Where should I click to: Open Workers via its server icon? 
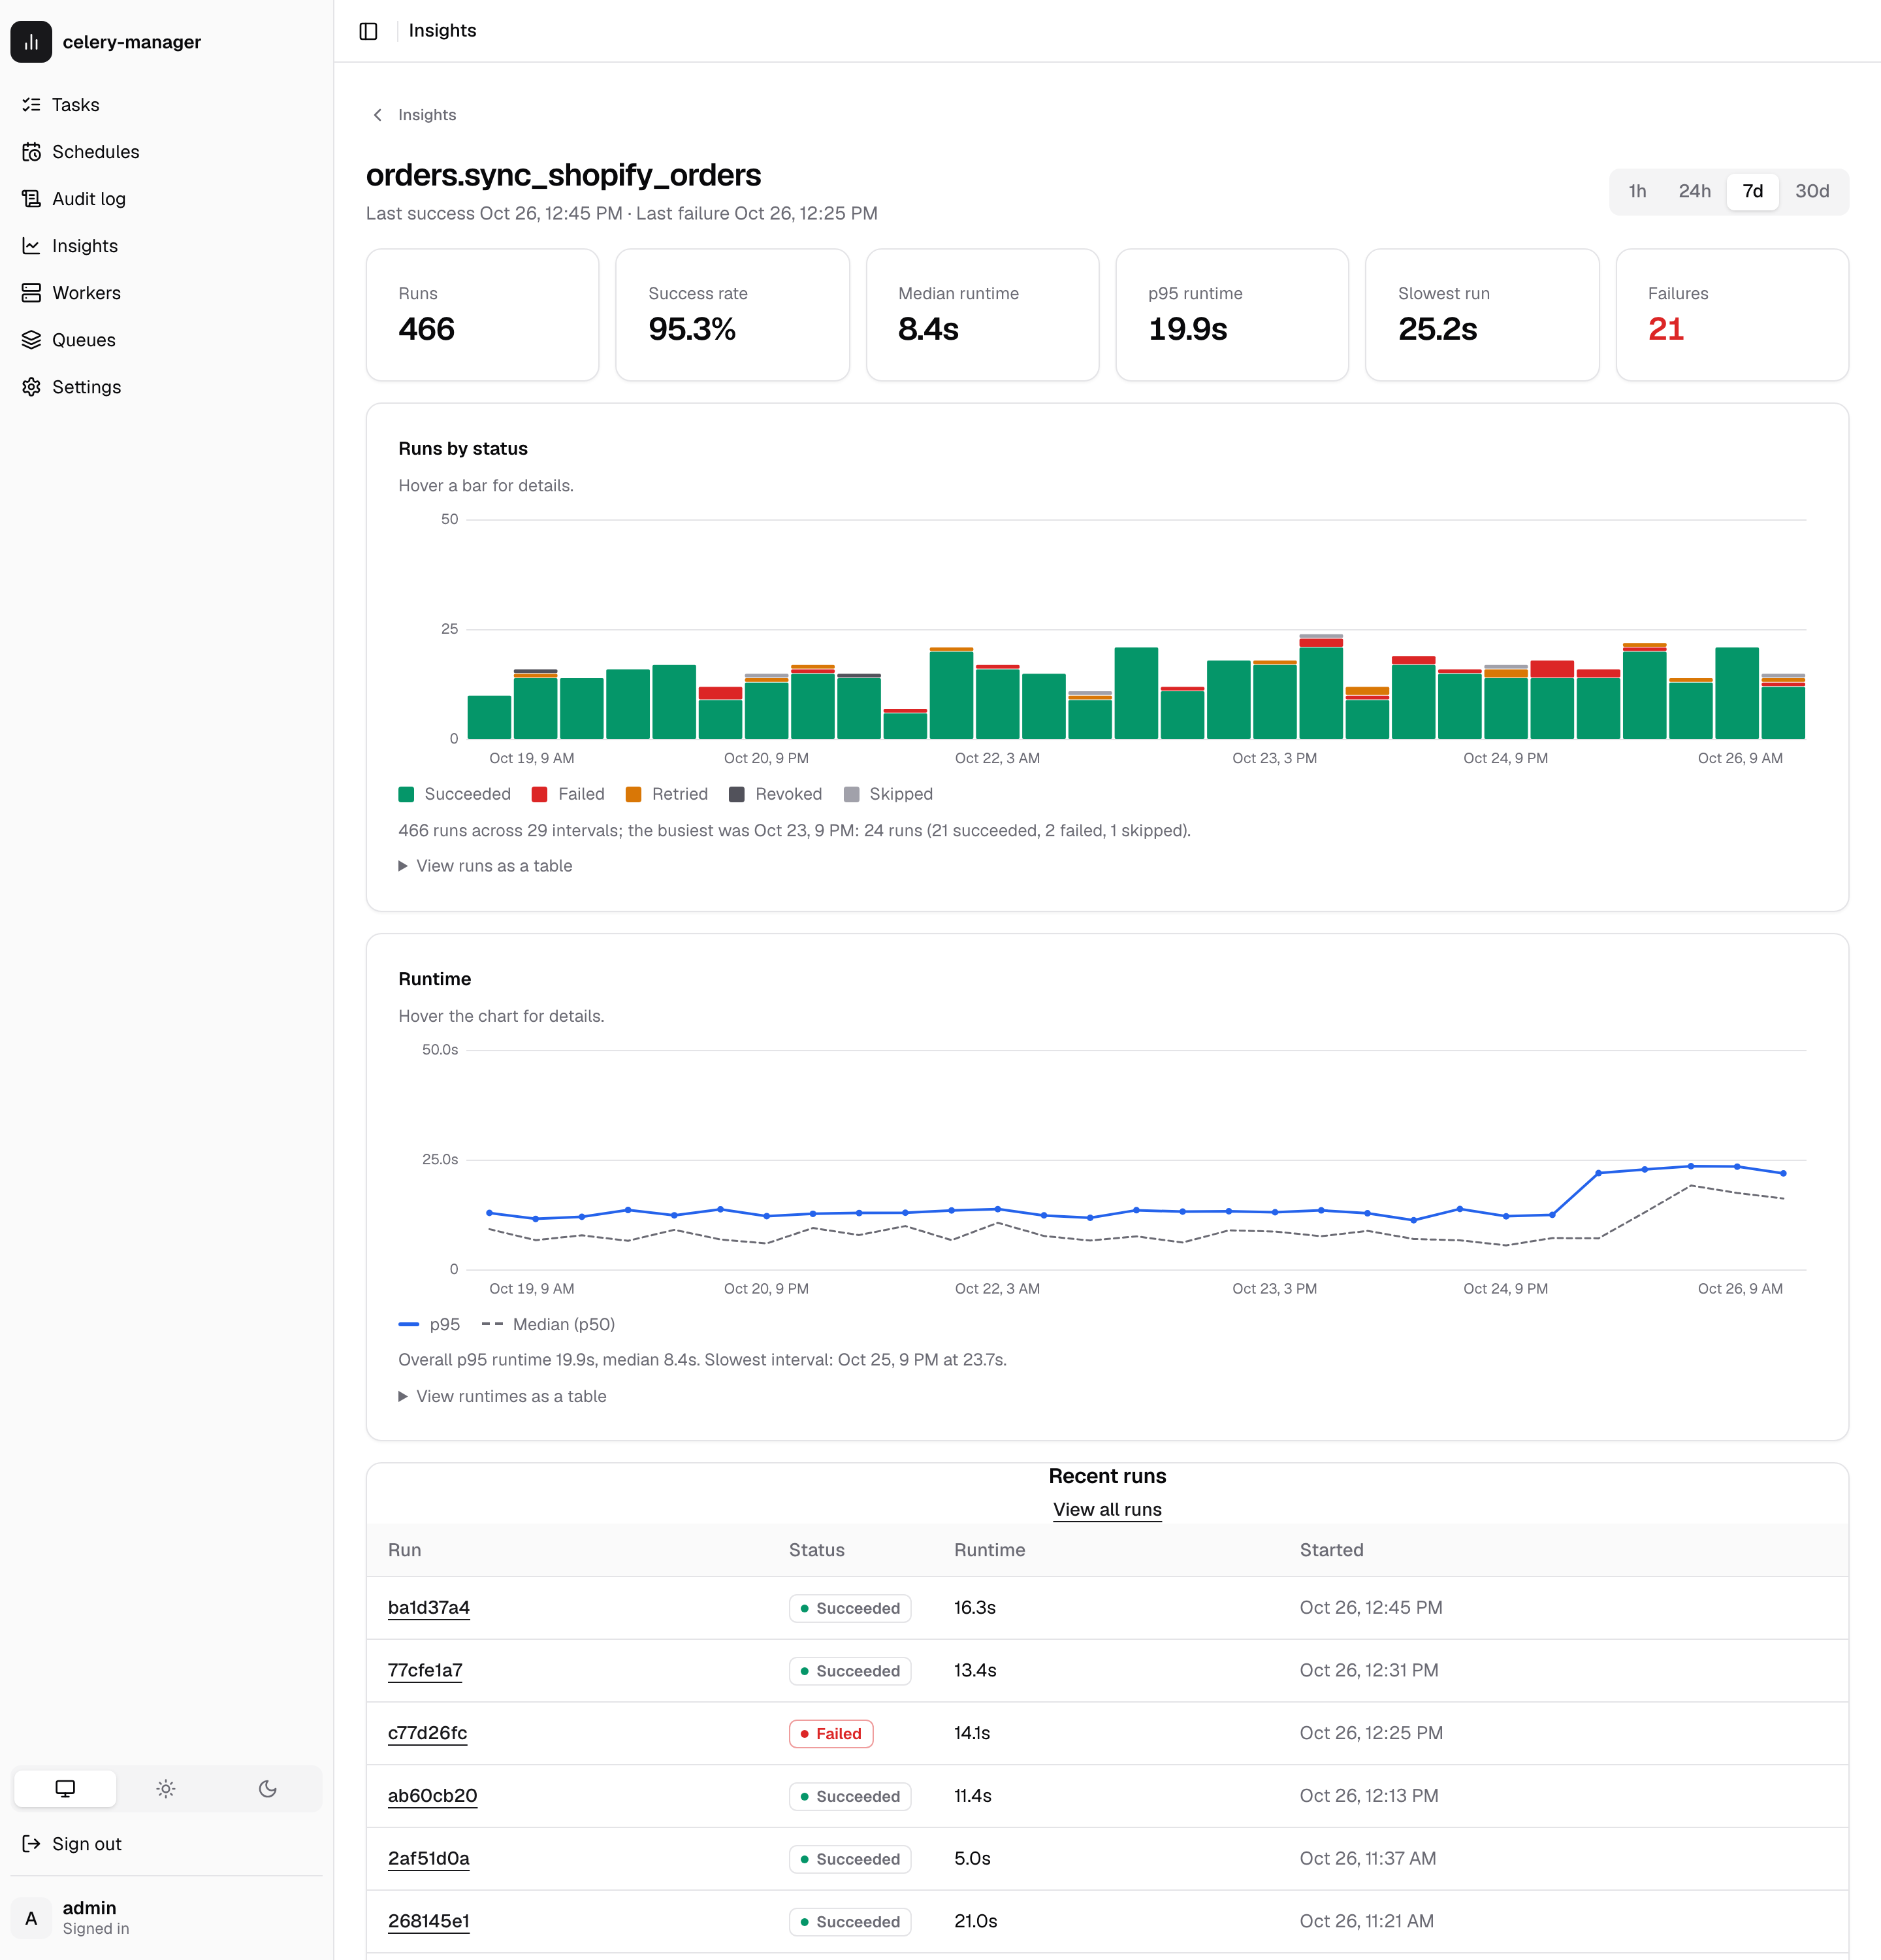(x=31, y=293)
